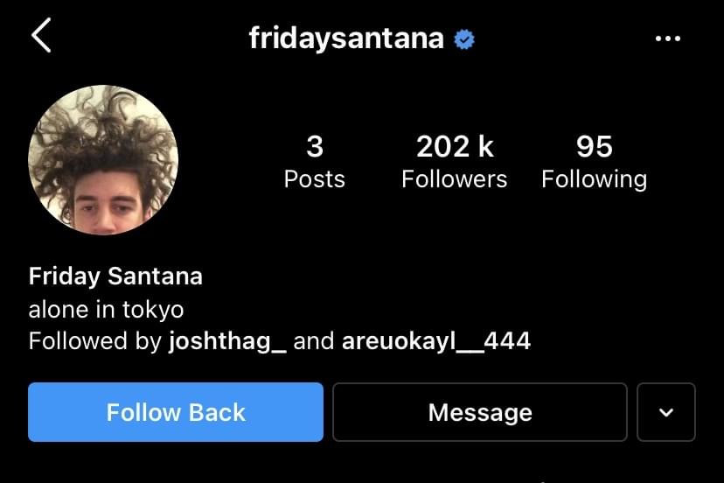This screenshot has width=724, height=483.
Task: Open joshthag_ profile link
Action: [227, 341]
